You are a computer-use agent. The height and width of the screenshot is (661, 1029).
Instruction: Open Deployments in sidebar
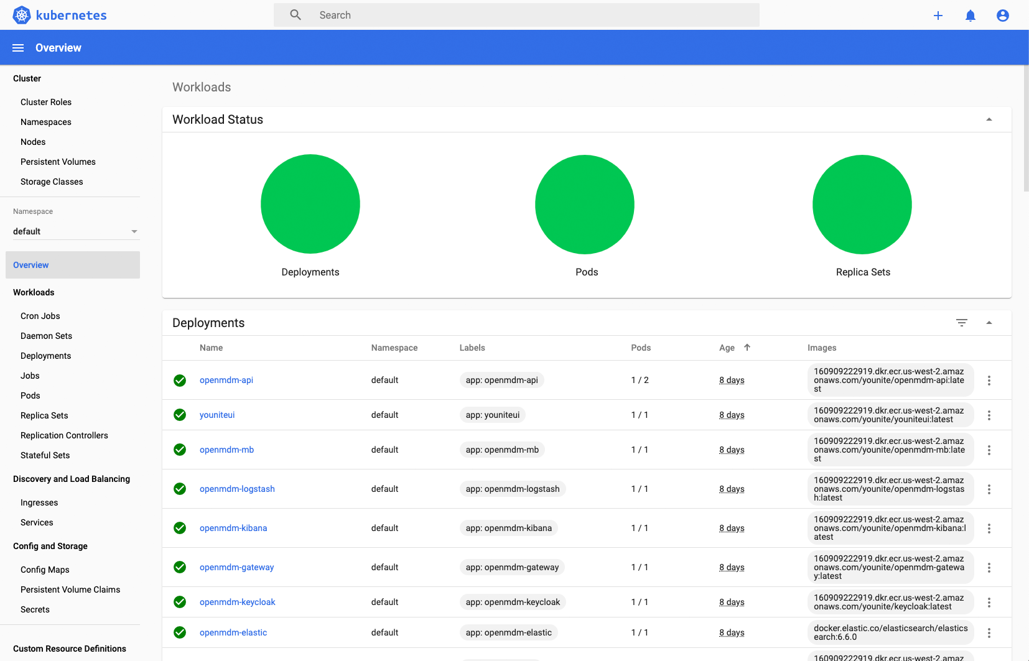[x=46, y=356]
